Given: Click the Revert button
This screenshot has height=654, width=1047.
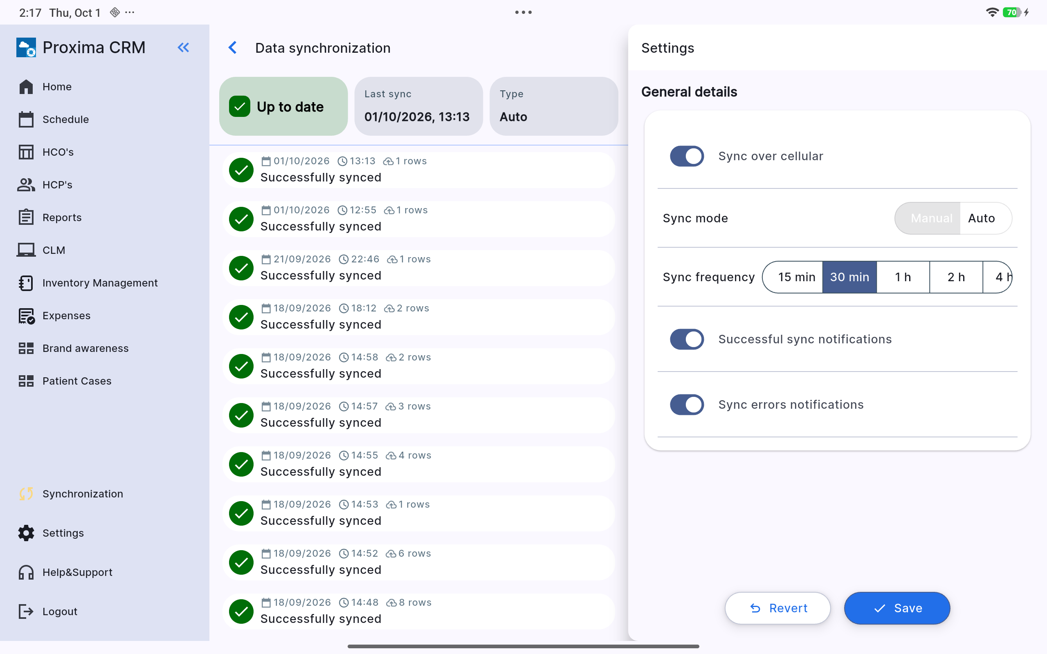Looking at the screenshot, I should coord(777,608).
